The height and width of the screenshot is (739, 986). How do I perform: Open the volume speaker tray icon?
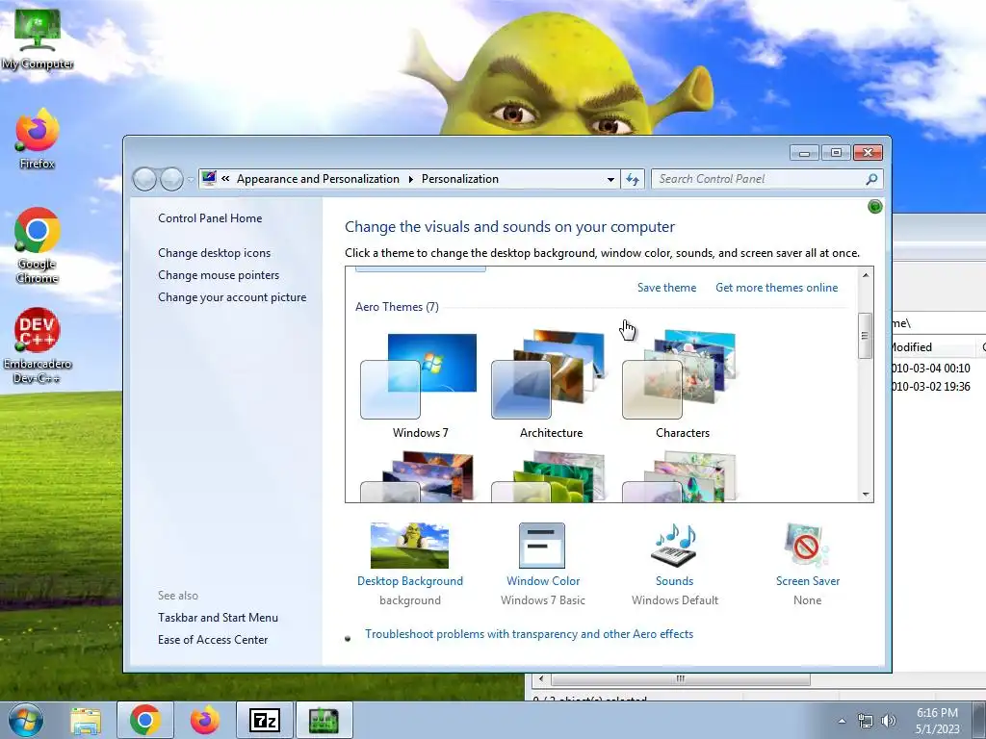pyautogui.click(x=889, y=721)
